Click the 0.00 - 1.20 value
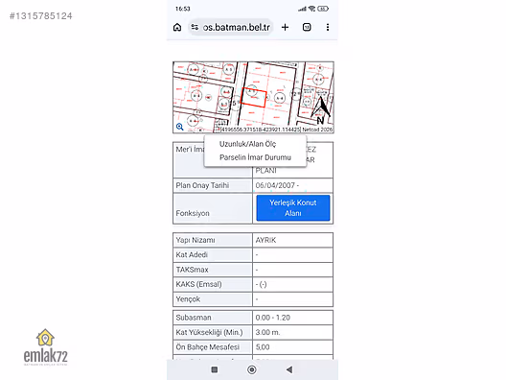 273,318
